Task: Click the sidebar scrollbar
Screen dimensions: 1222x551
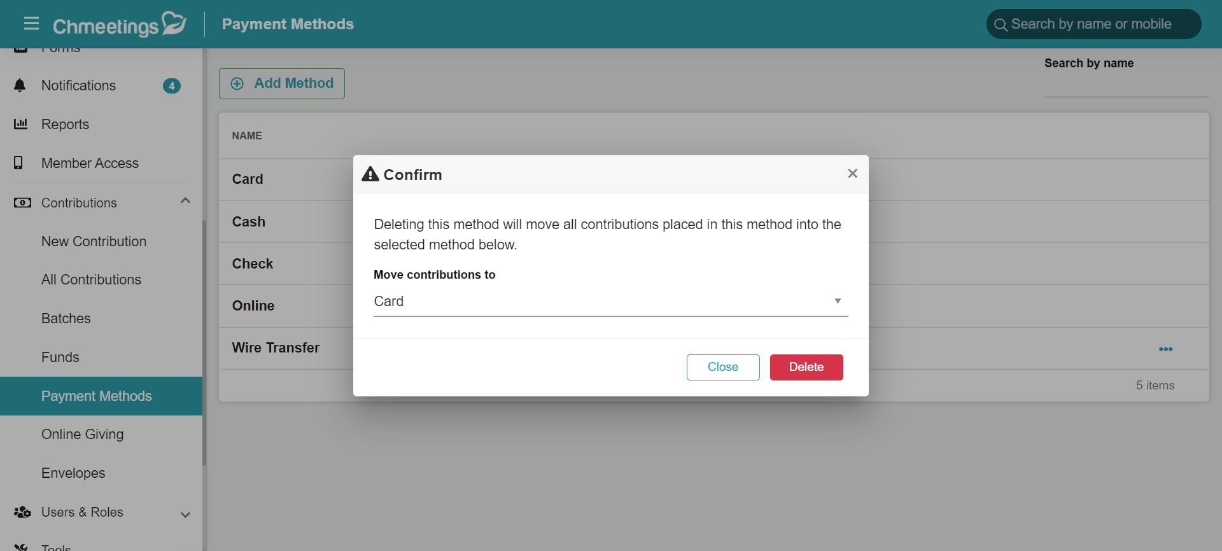Action: coord(204,344)
